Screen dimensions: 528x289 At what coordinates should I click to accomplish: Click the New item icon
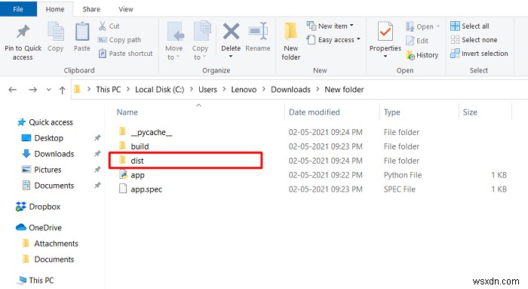click(311, 26)
